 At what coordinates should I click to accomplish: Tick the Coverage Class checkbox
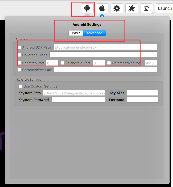tap(19, 55)
